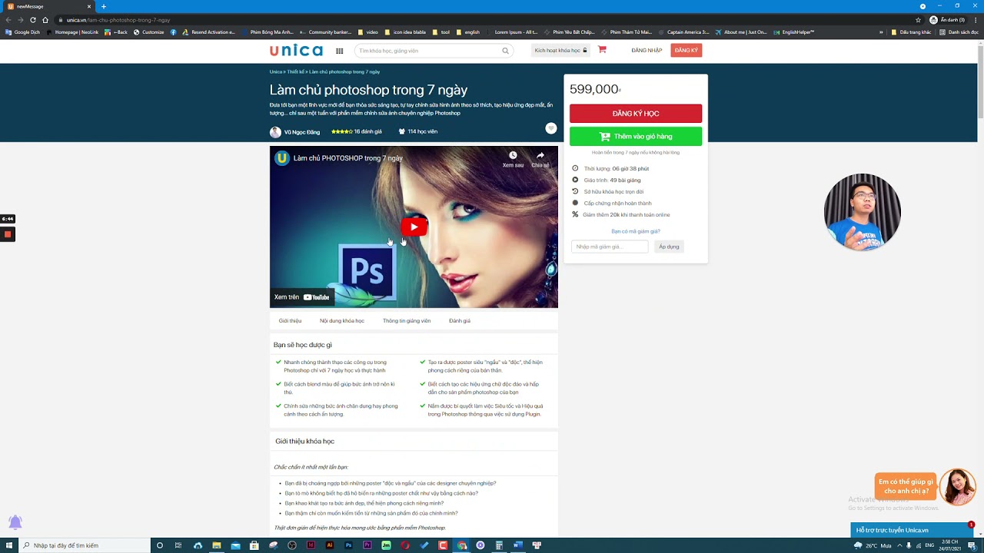Click the search magnifier icon

coord(505,51)
